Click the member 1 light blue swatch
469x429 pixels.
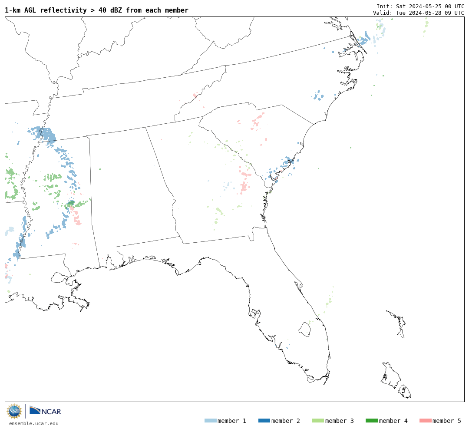click(210, 421)
